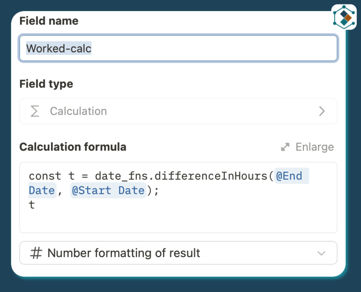The height and width of the screenshot is (292, 361).
Task: Click the Calculation formula heading
Action: 73,147
